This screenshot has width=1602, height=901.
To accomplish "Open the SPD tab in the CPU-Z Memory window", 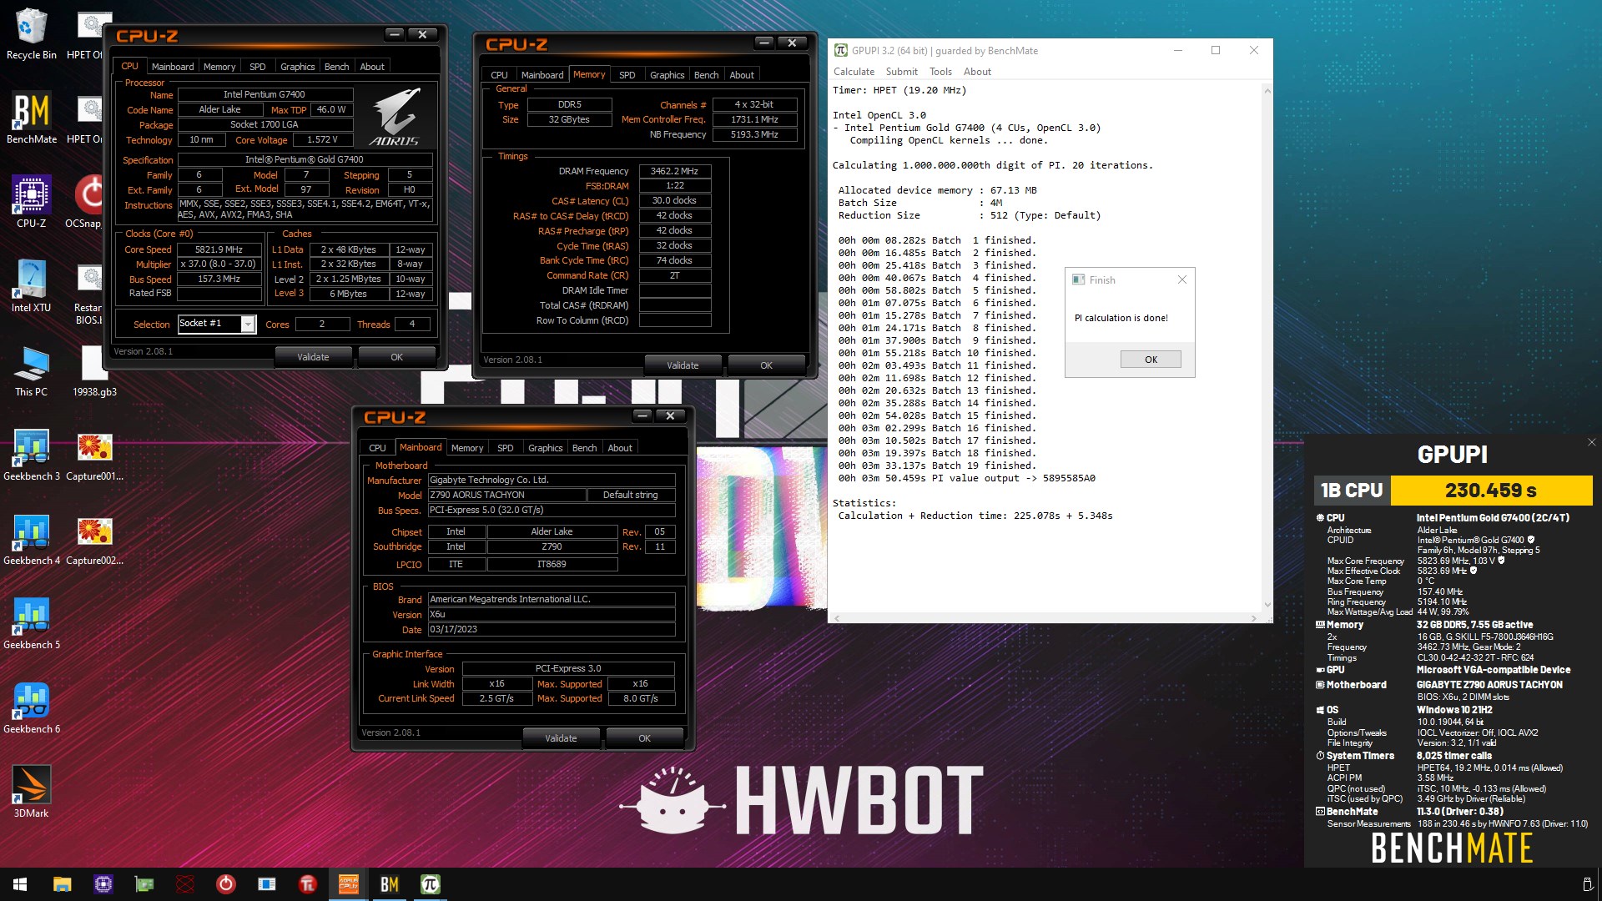I will click(x=627, y=75).
